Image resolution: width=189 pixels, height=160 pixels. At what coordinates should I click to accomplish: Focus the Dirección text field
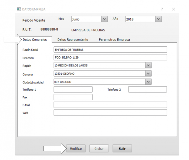[x=110, y=57]
